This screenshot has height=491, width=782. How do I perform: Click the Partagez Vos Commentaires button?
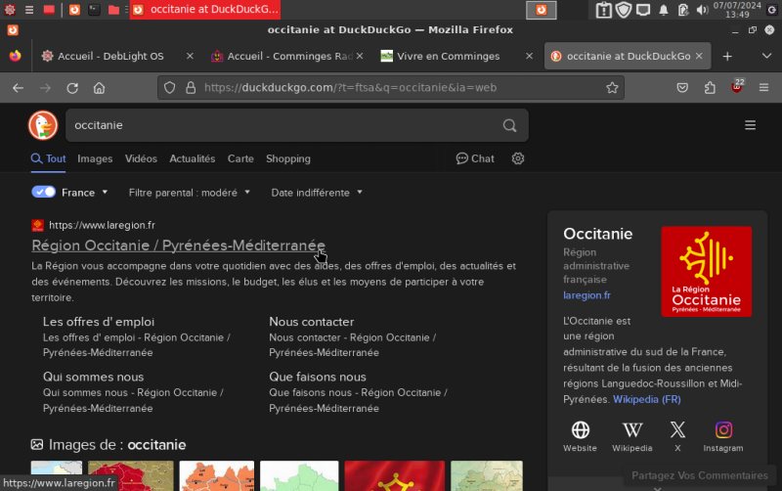699,475
